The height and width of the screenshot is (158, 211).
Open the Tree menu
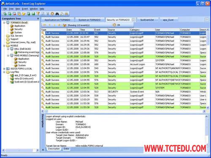coord(11,9)
